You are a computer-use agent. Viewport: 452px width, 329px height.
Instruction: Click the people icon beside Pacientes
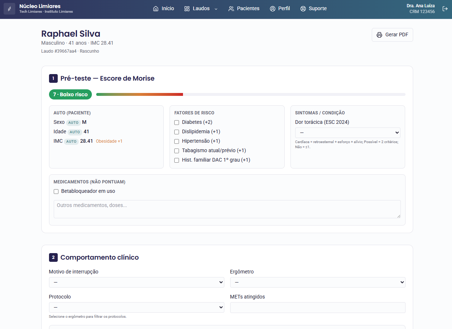coord(231,8)
